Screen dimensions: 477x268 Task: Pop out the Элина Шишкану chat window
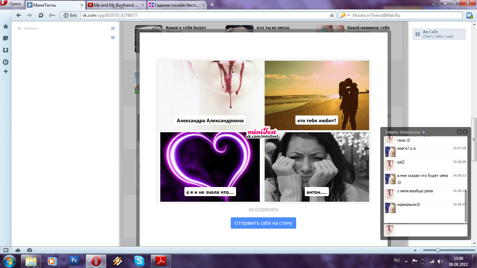pyautogui.click(x=459, y=132)
